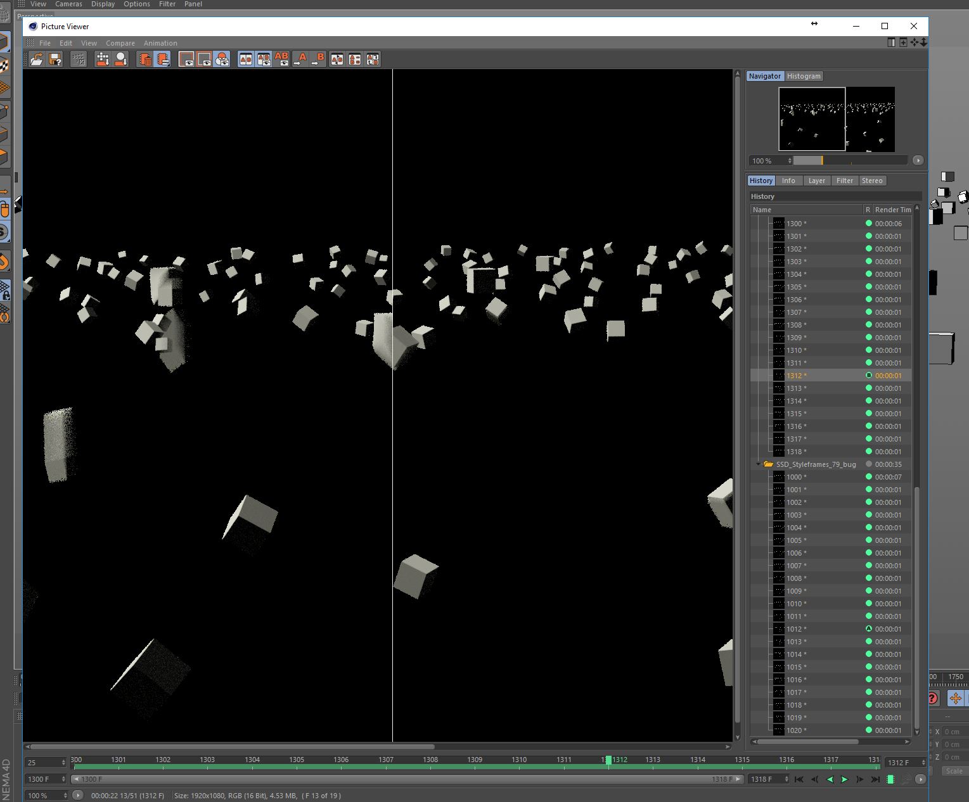
Task: Open the Options menu in the main window
Action: coord(137,4)
